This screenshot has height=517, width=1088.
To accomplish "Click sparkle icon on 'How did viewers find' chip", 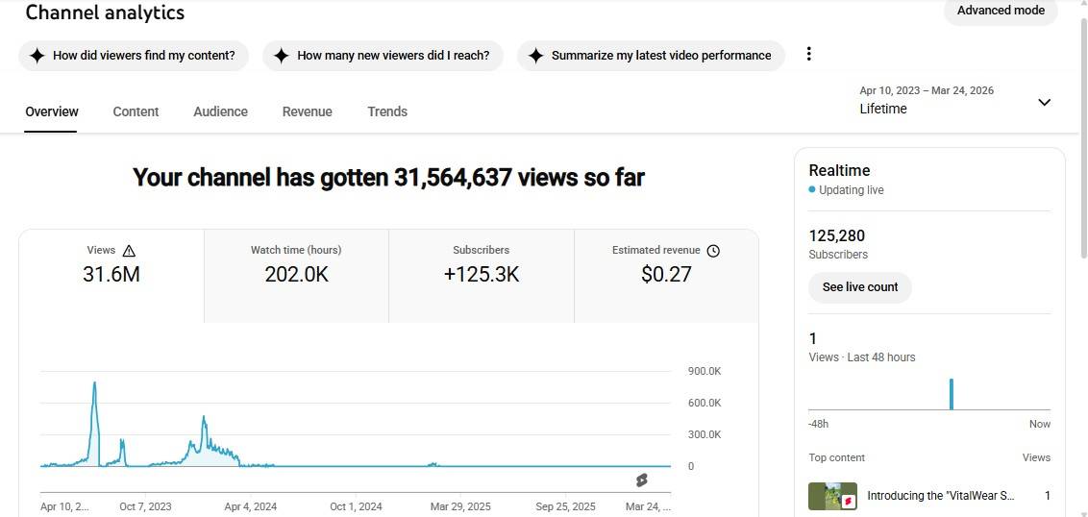I will pyautogui.click(x=37, y=56).
